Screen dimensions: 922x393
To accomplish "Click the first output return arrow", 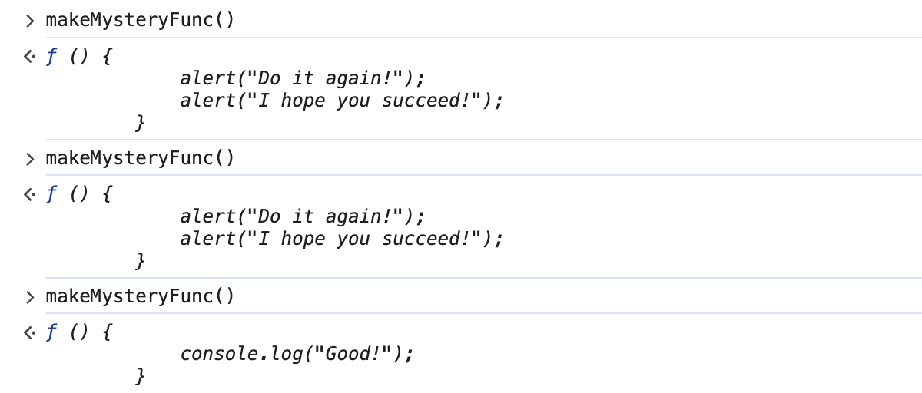I will point(29,57).
